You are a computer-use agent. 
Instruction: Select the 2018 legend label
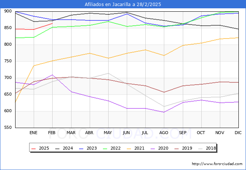pyautogui.click(x=211, y=148)
